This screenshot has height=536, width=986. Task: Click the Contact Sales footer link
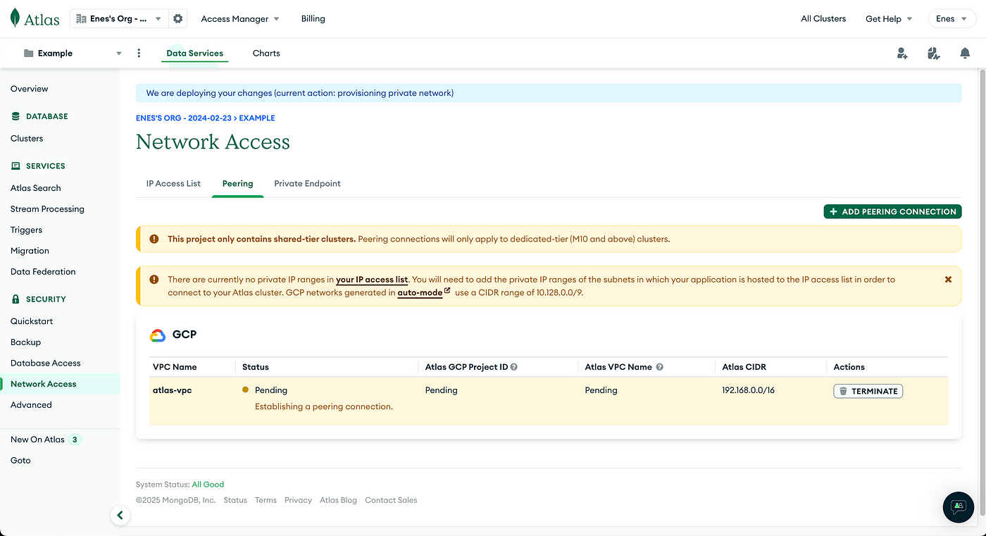pos(391,500)
